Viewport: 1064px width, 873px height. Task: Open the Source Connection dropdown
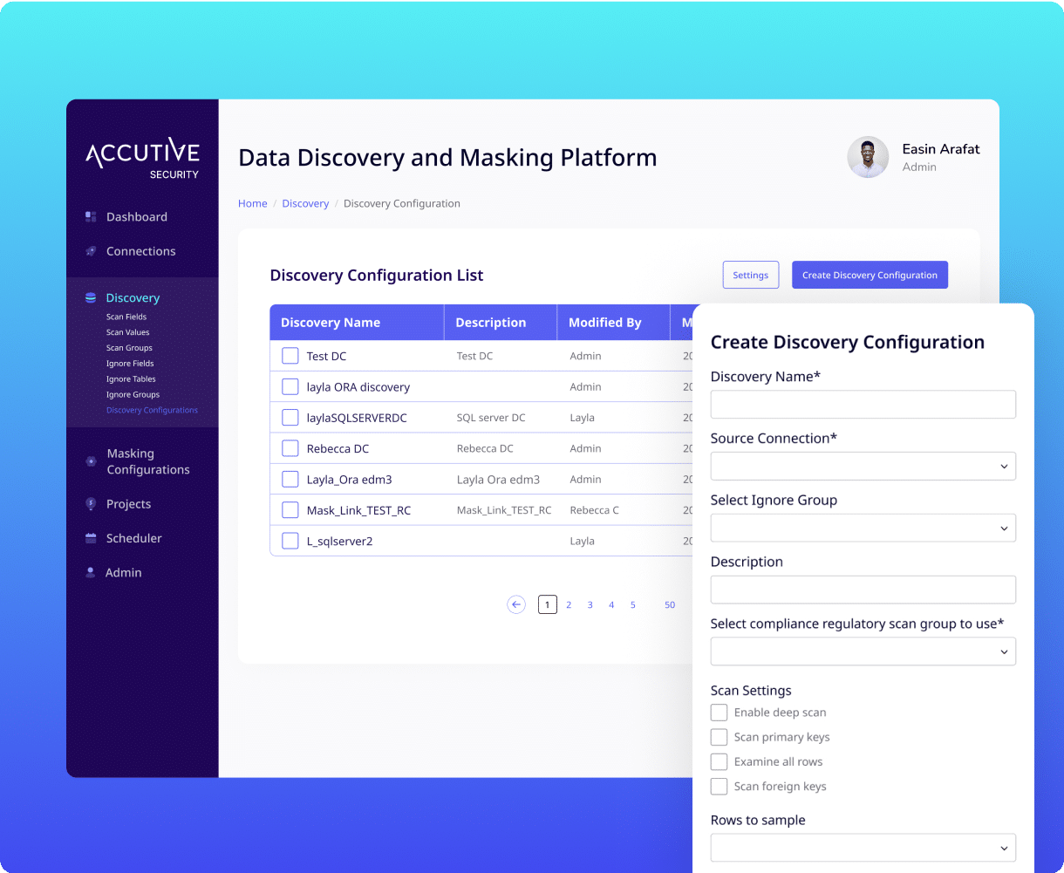(x=863, y=466)
